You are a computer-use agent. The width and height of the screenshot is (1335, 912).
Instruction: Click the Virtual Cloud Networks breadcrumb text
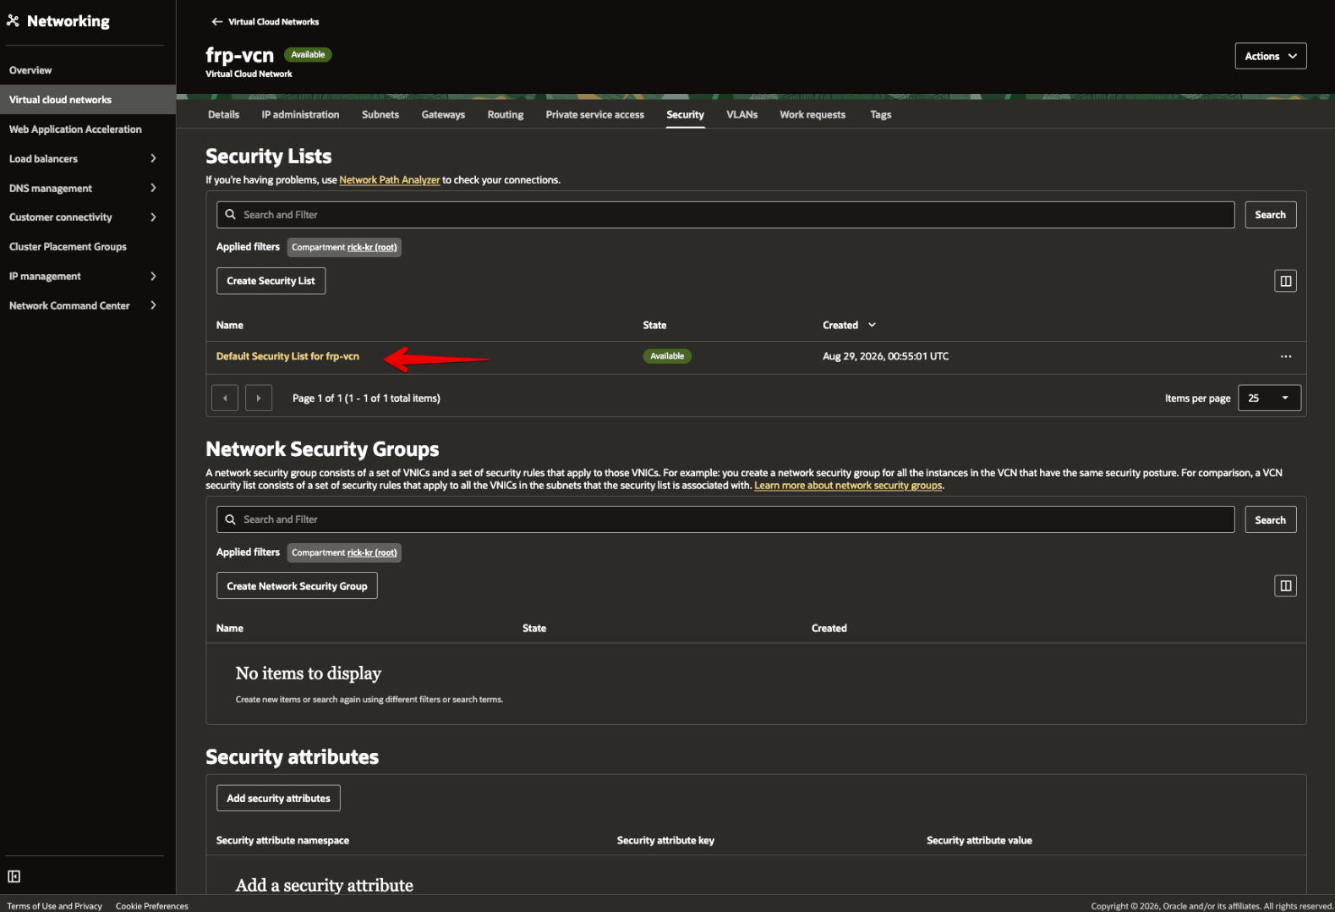[x=273, y=22]
